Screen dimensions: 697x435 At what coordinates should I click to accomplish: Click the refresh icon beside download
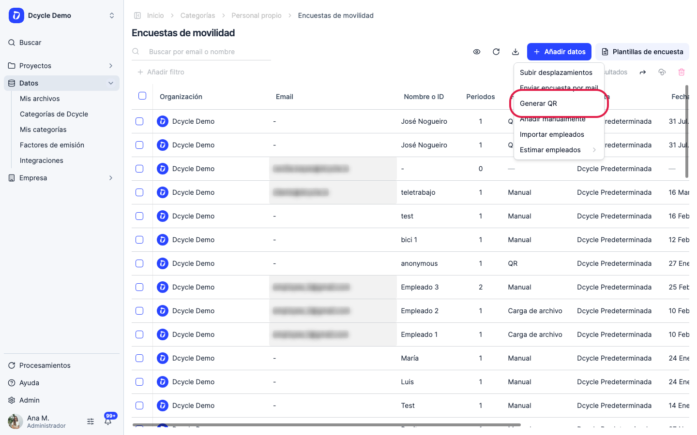click(x=496, y=52)
